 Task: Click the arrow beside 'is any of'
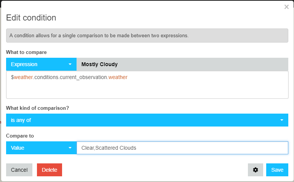[x=282, y=120]
